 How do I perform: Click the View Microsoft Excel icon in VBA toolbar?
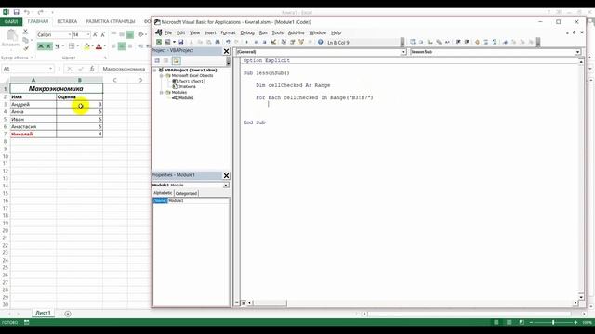(159, 42)
